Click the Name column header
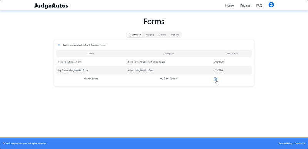308x149 pixels. pyautogui.click(x=91, y=54)
